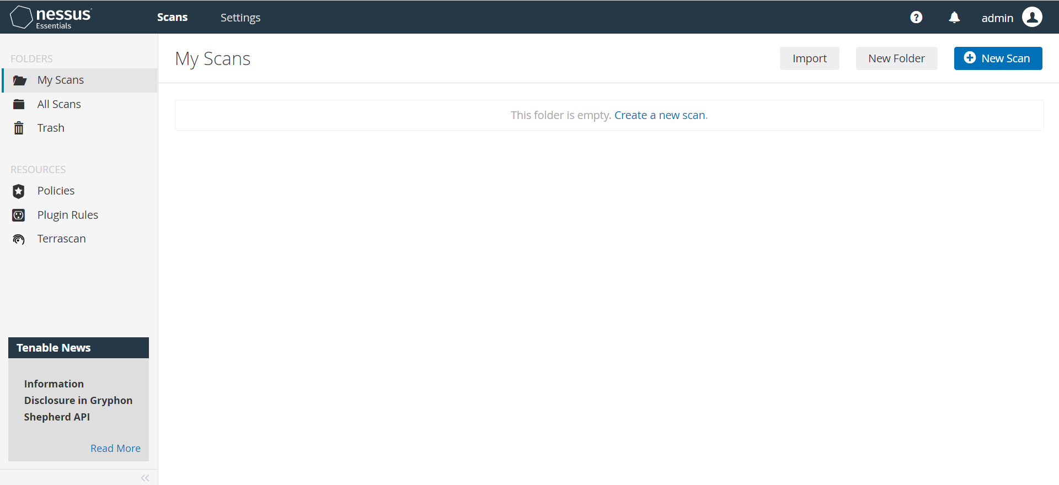This screenshot has height=485, width=1059.
Task: Open the notifications bell icon
Action: 954,17
